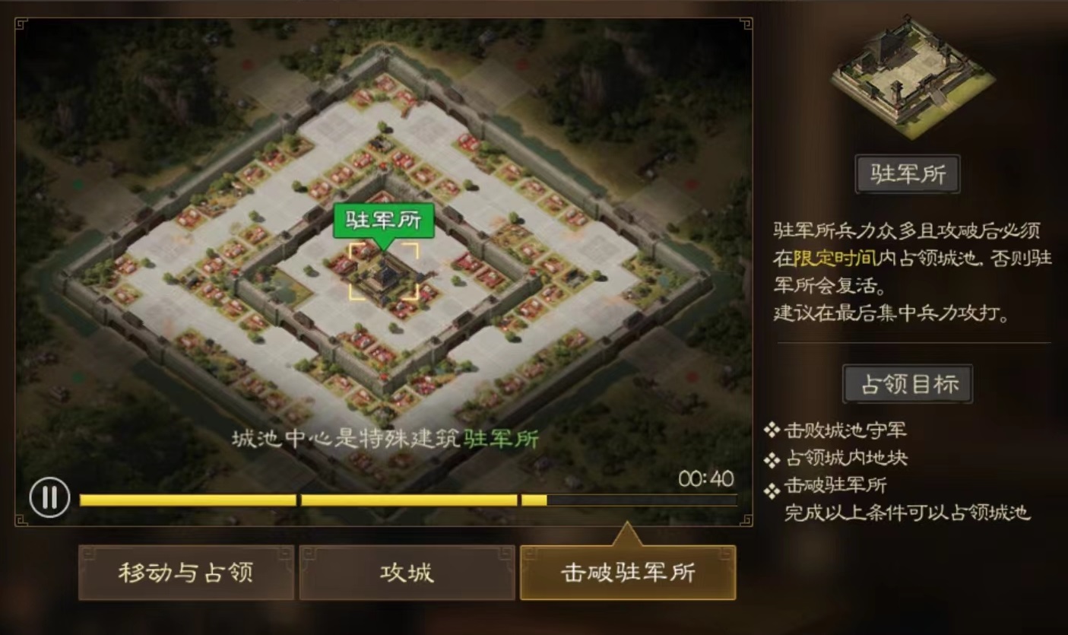Screen dimensions: 1068x635
Task: Click diamond bullet beside 击败城池守军
Action: 772,430
